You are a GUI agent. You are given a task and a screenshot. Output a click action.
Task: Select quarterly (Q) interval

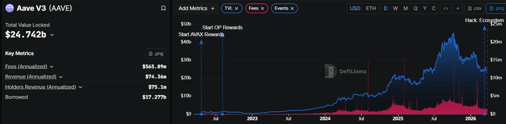pos(415,8)
